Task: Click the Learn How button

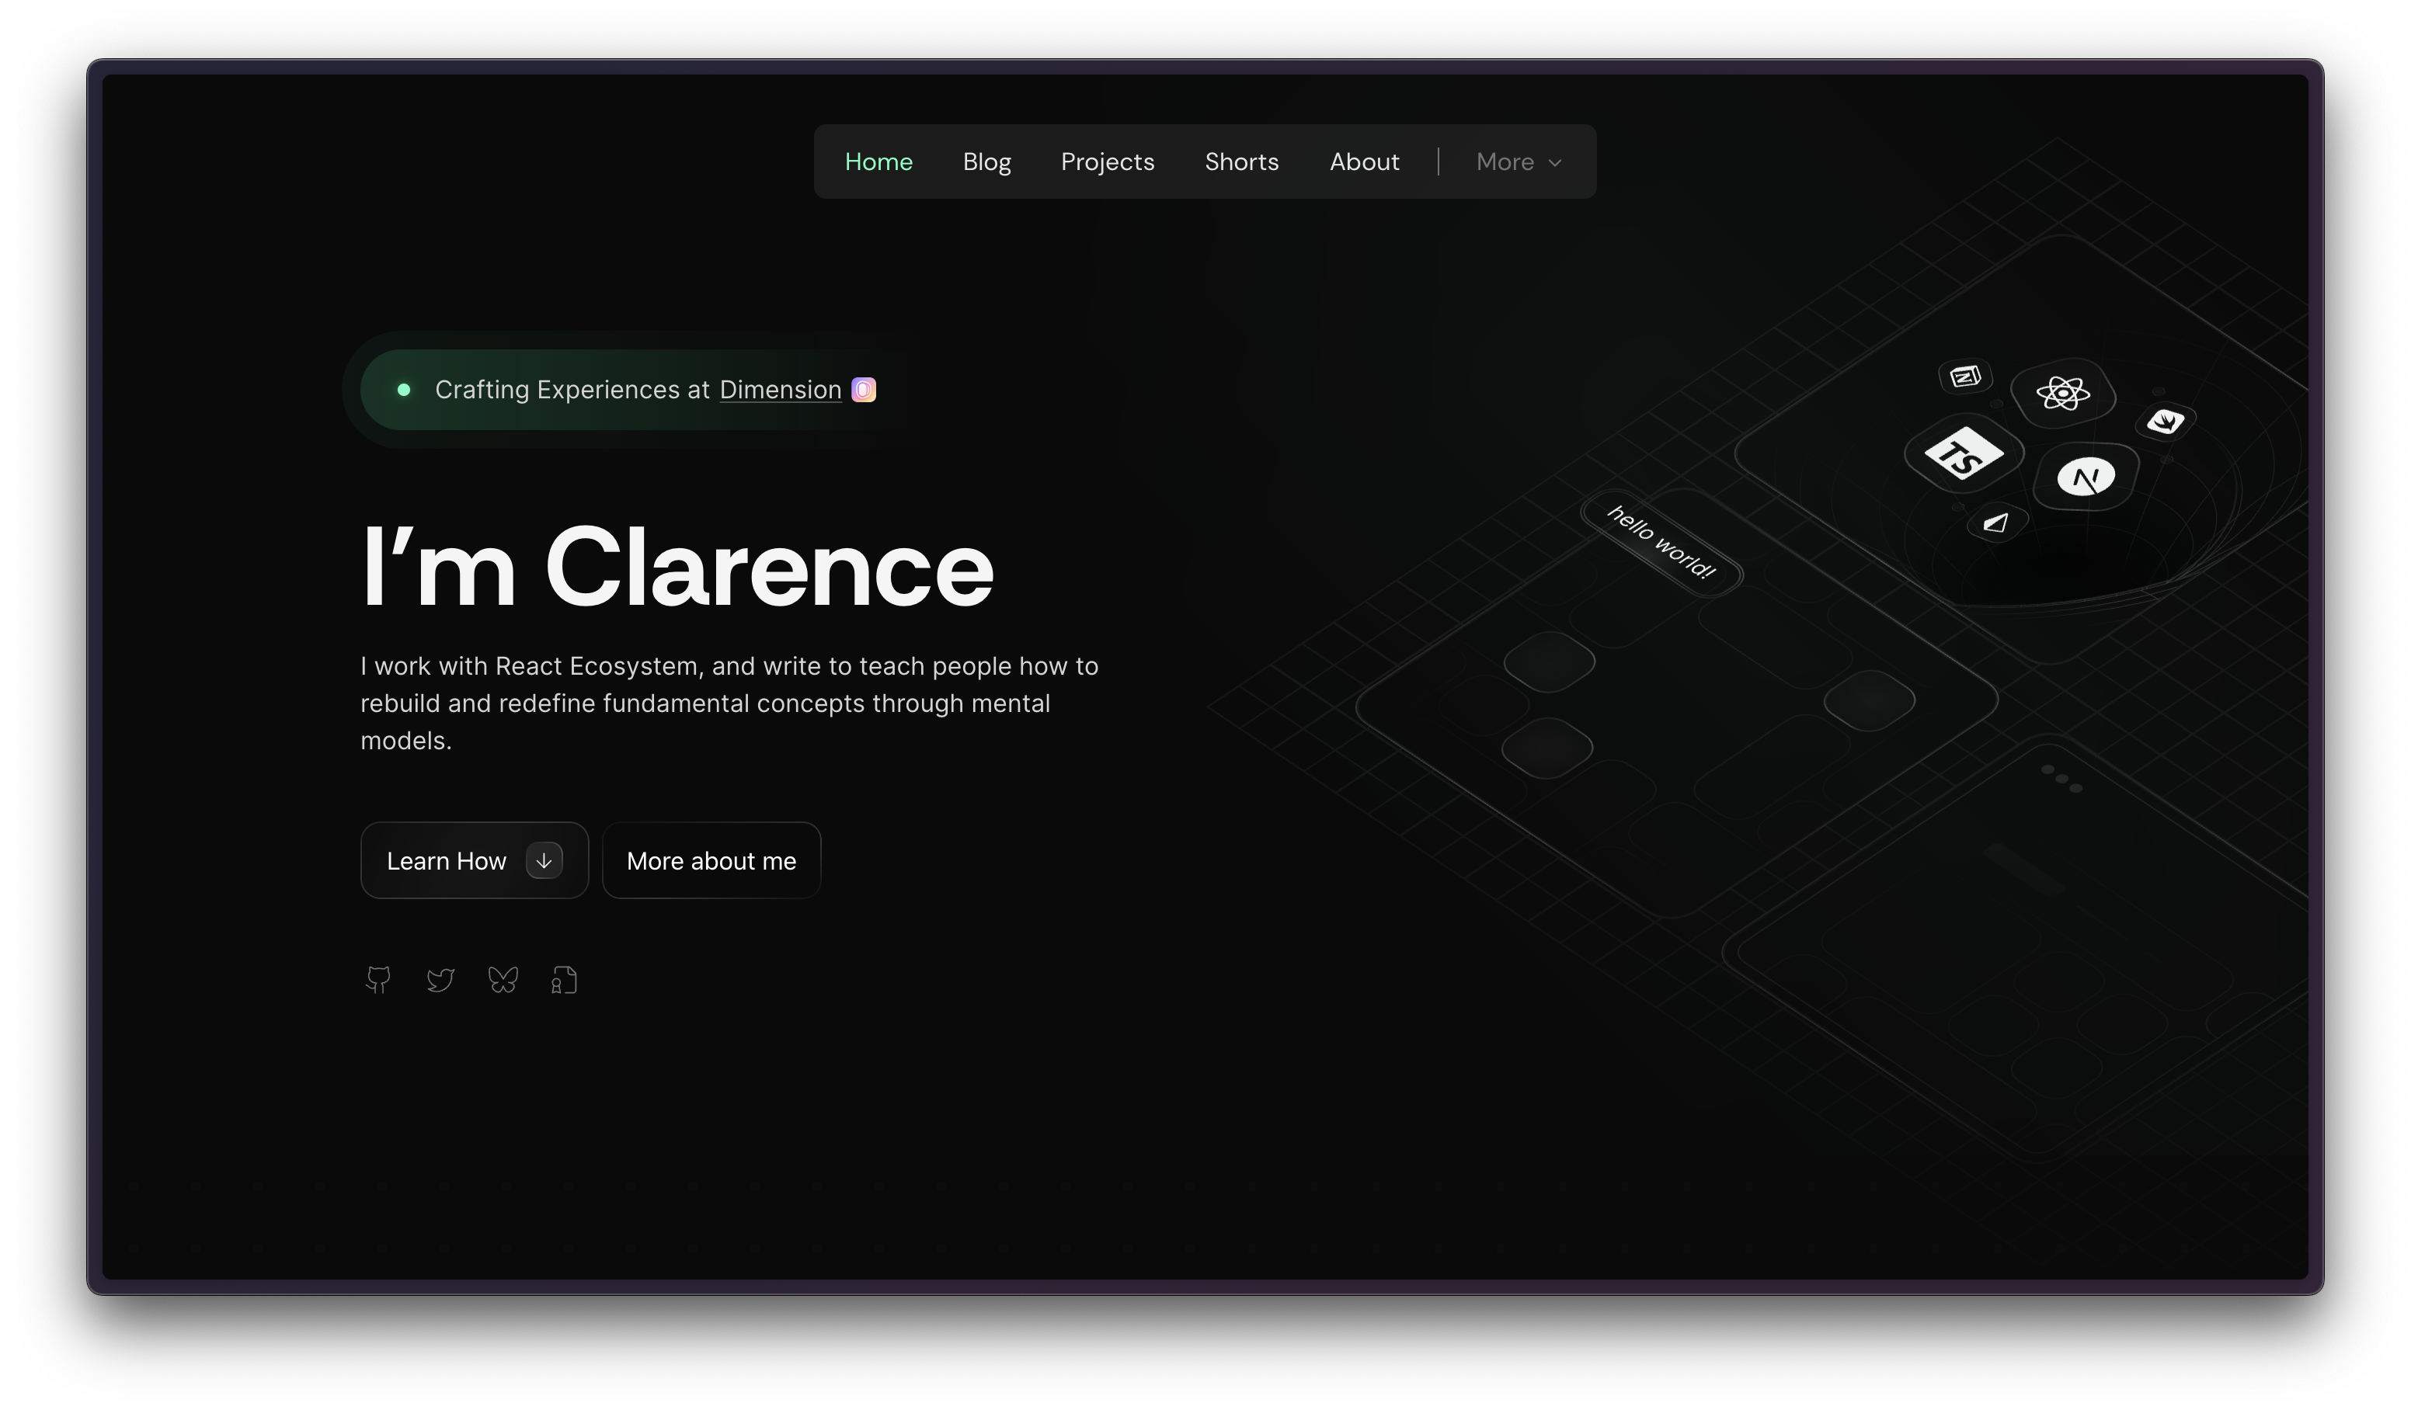Action: coord(474,860)
